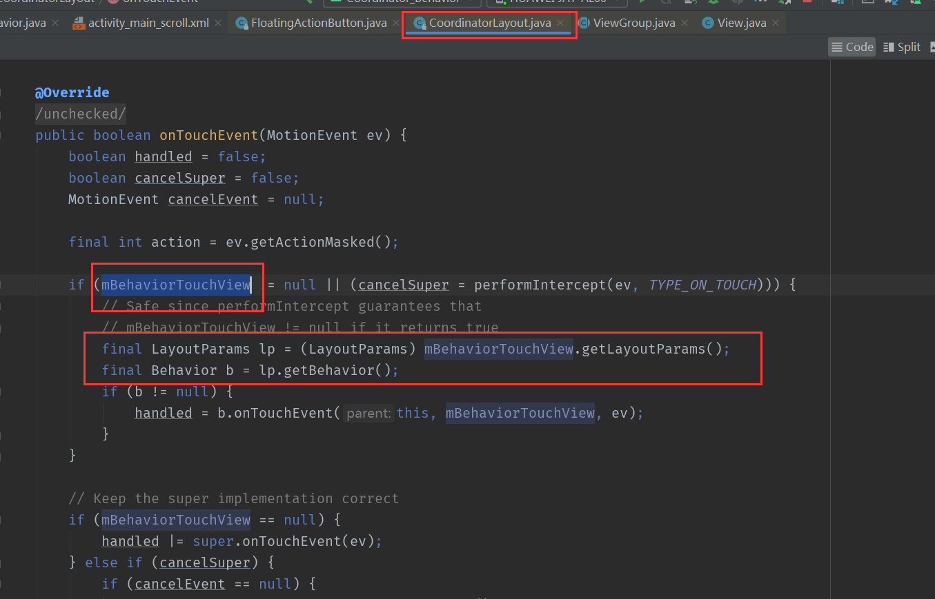The height and width of the screenshot is (599, 935).
Task: Close the partially visible avior.java tab
Action: click(x=55, y=23)
